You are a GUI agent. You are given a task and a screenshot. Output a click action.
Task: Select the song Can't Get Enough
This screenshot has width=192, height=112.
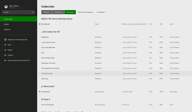pyautogui.click(x=48, y=105)
